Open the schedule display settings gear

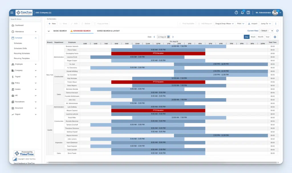point(275,37)
